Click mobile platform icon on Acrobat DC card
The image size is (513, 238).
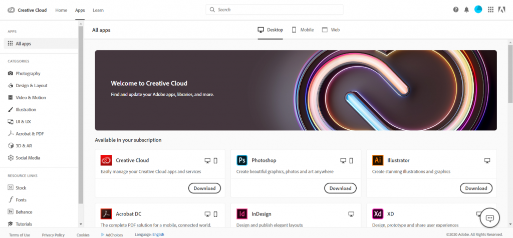[x=215, y=214]
